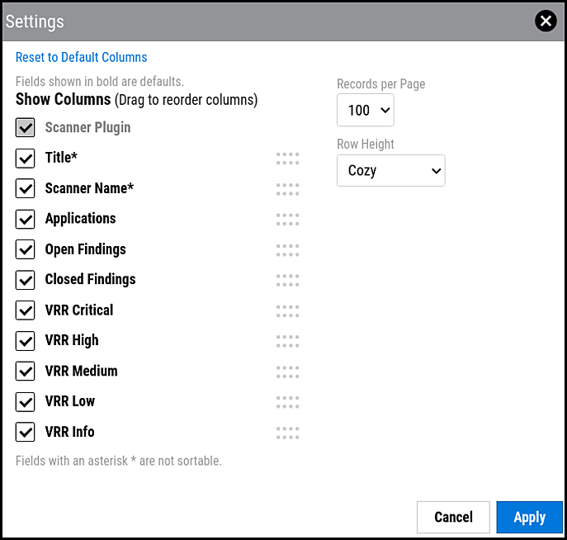Click the reorder handle for Applications
567x540 pixels.
pos(287,220)
